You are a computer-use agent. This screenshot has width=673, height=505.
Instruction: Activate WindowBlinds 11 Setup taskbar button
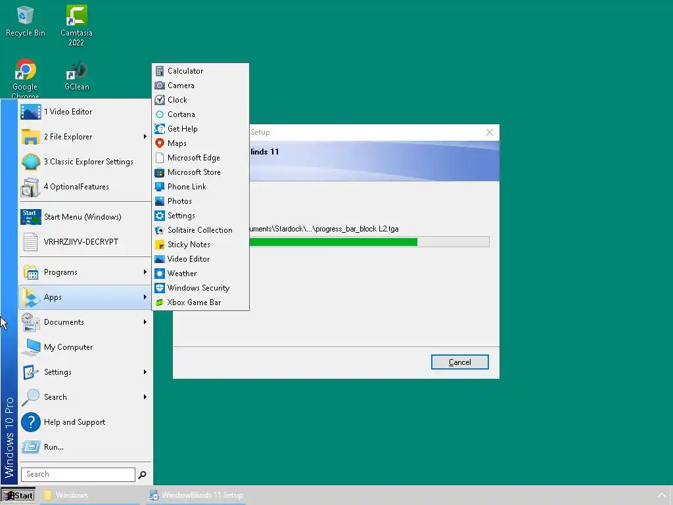click(197, 495)
